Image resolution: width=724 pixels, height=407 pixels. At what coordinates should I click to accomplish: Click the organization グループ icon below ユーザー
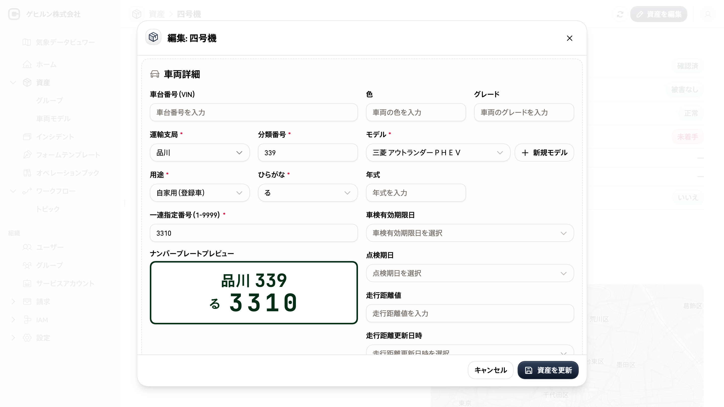click(x=27, y=265)
